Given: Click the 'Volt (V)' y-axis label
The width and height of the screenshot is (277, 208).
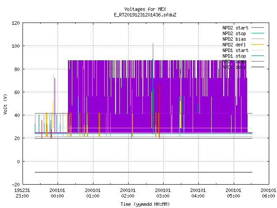Looking at the screenshot, I should pyautogui.click(x=5, y=104).
